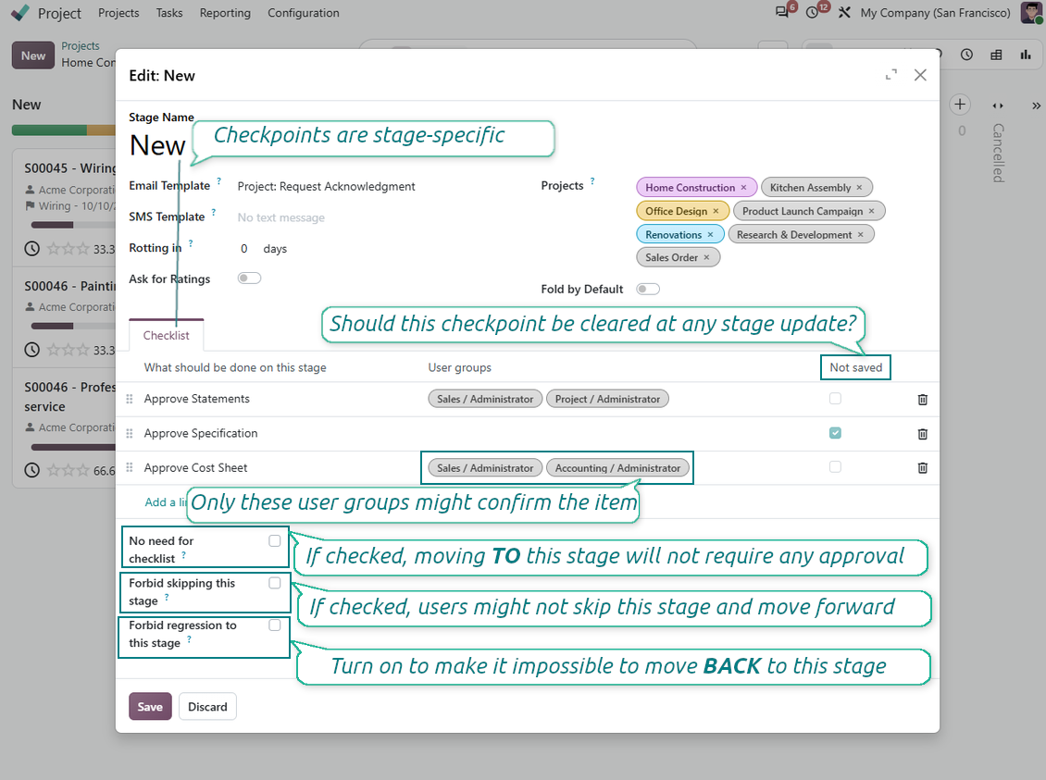Add a new stage with plus icon

pyautogui.click(x=959, y=104)
